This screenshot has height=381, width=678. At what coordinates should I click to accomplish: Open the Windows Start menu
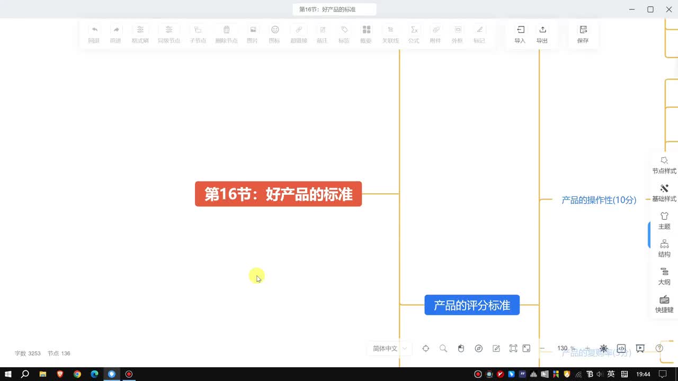click(x=8, y=374)
